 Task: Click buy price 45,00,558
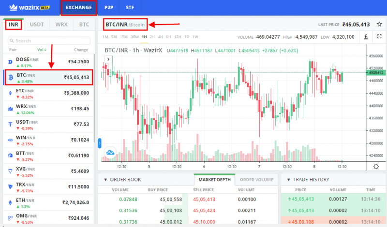pyautogui.click(x=171, y=199)
